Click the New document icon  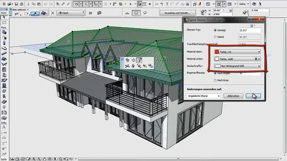4,4
